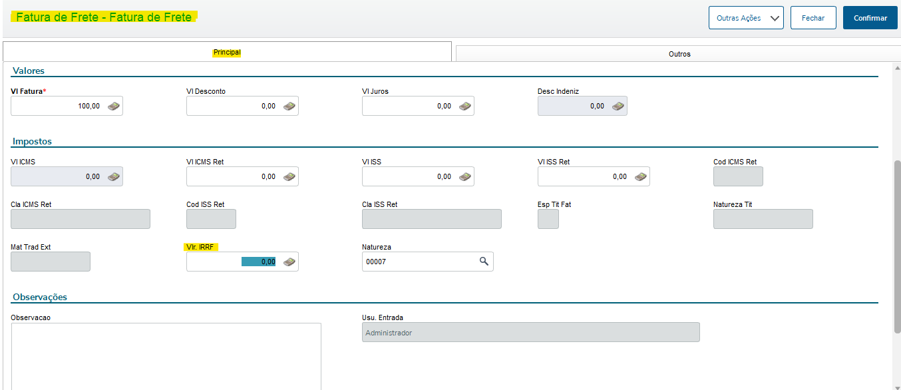Click the Observações section heading
This screenshot has width=901, height=390.
tap(40, 297)
